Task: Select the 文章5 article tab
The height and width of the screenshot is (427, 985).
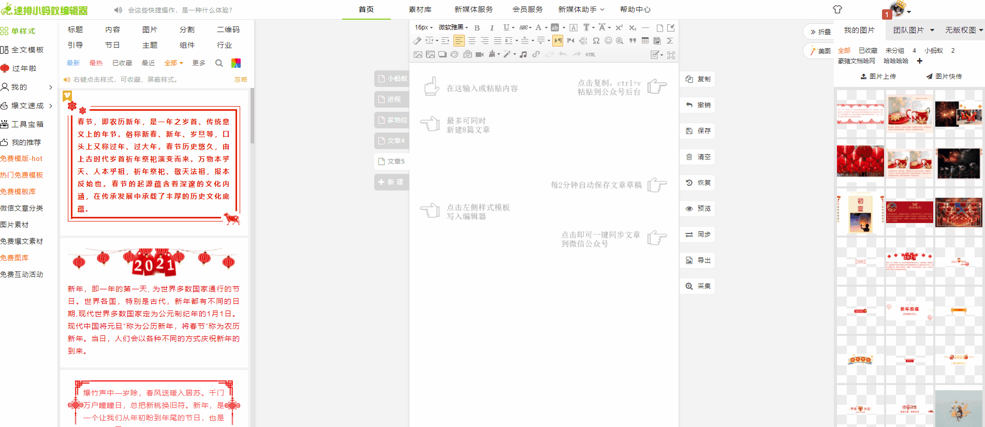Action: (392, 161)
